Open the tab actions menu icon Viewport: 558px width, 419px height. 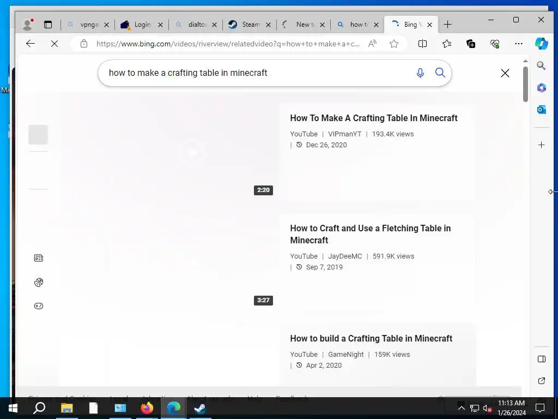(x=48, y=25)
